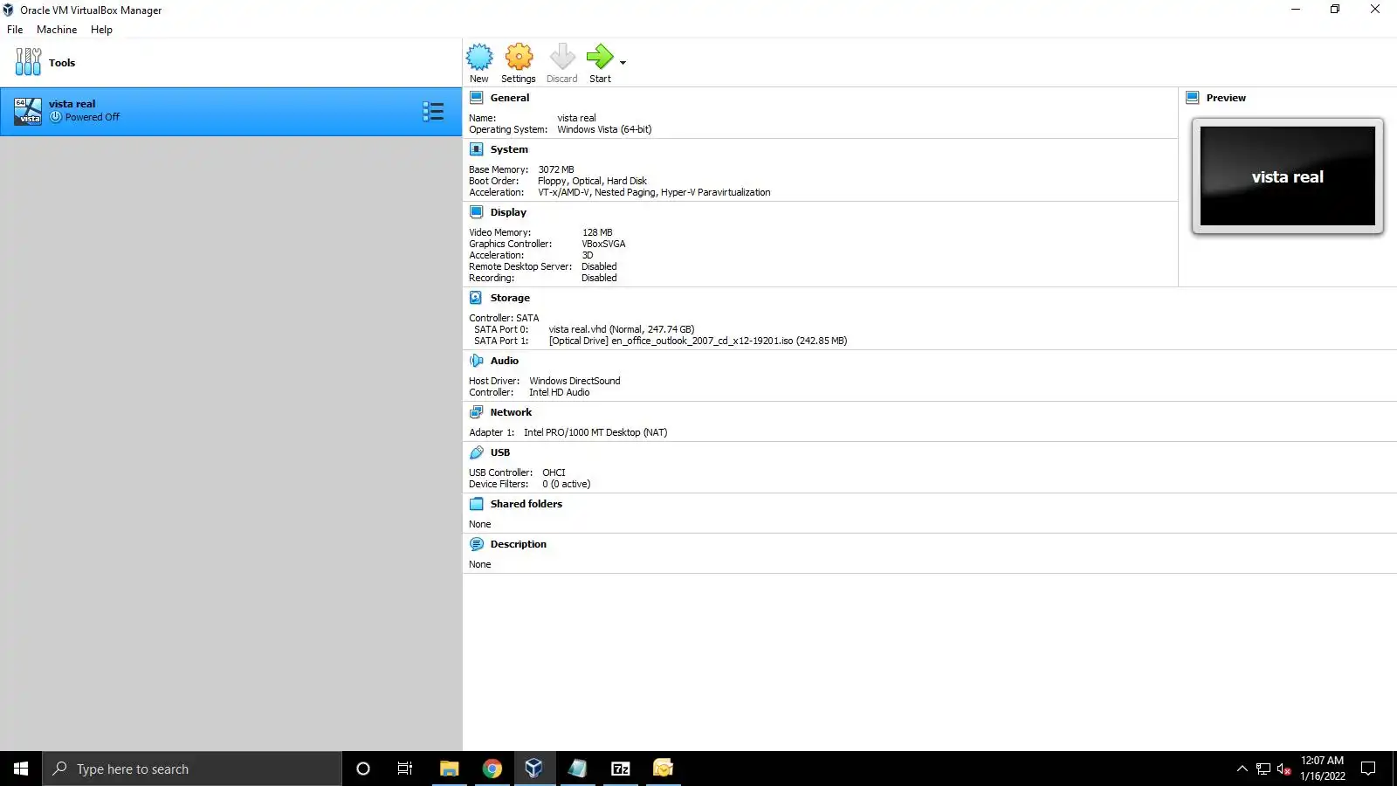Click Intel PRO/1000 MT Desktop adapter text
This screenshot has width=1397, height=786.
pos(595,432)
